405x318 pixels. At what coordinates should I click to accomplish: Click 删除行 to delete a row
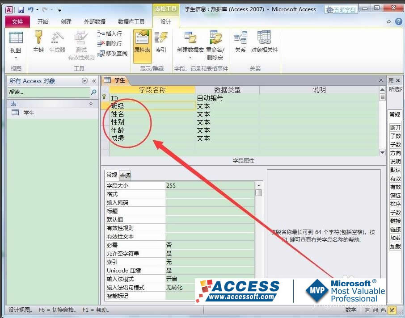coord(110,43)
